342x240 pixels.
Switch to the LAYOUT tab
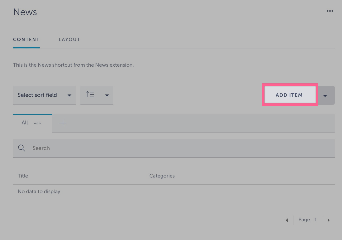69,39
